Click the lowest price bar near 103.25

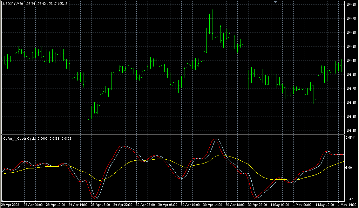pos(88,121)
